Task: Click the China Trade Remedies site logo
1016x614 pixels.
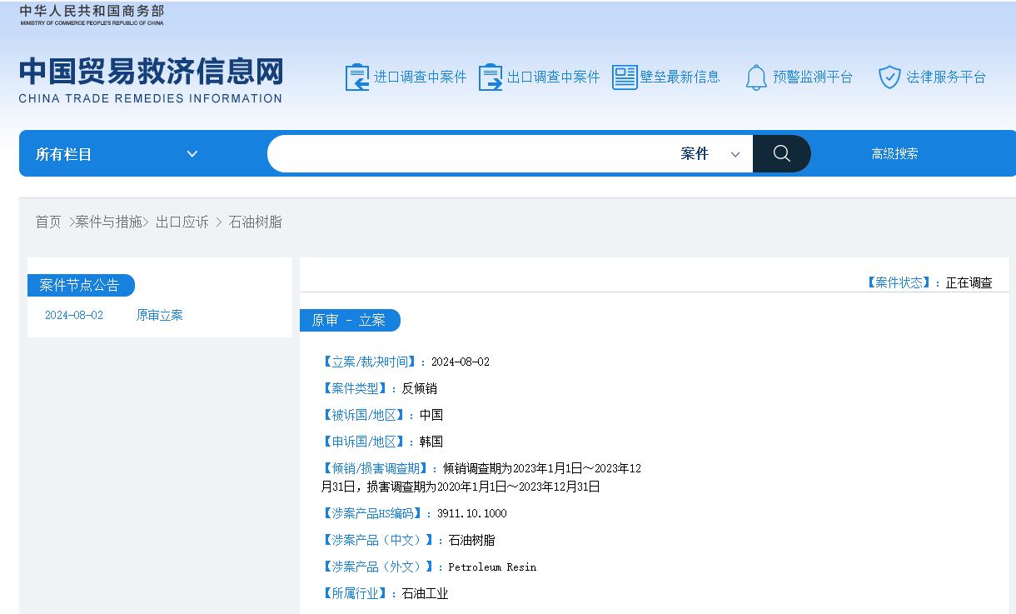Action: [151, 80]
